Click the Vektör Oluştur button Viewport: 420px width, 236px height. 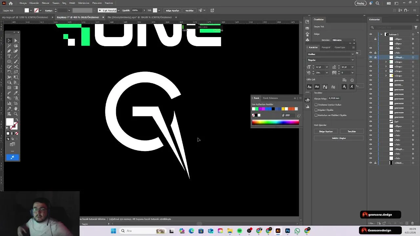tap(339, 138)
